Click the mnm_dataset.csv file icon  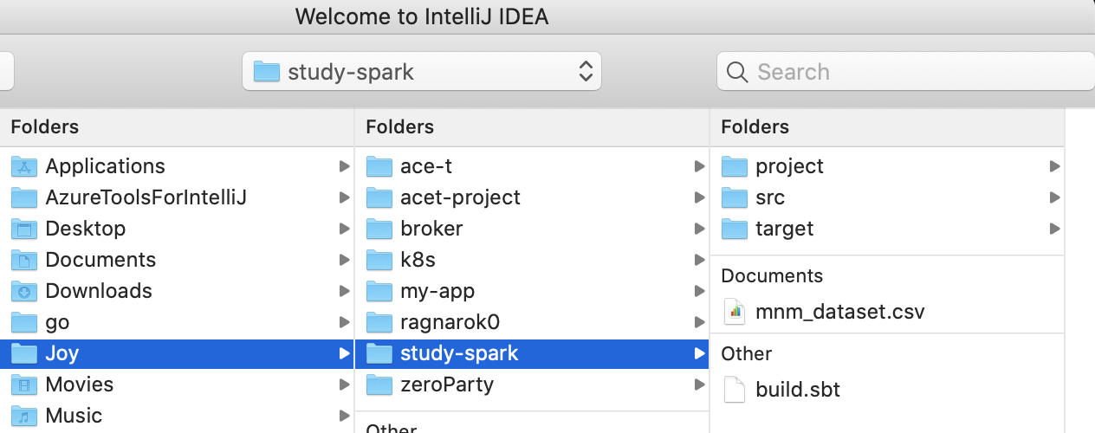pos(735,311)
